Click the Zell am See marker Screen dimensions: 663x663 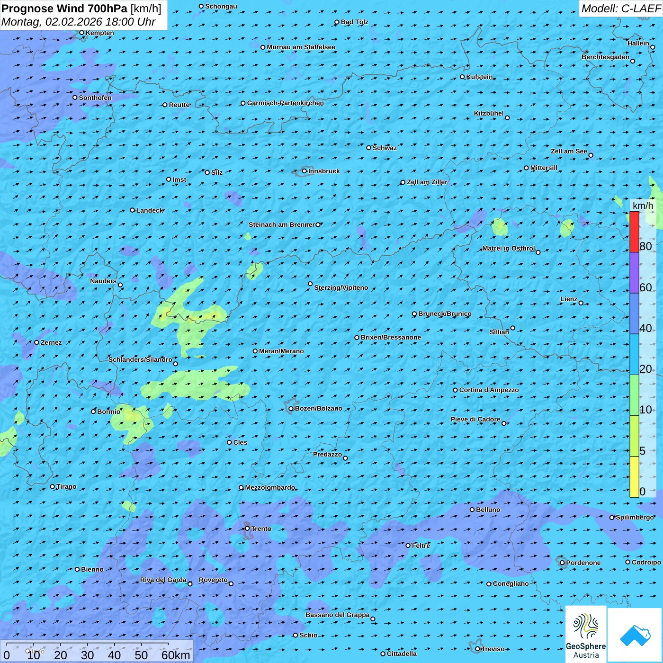coord(591,155)
